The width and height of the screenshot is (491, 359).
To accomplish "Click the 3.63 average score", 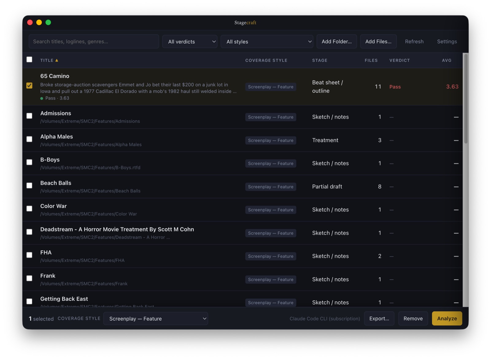I will coord(452,87).
